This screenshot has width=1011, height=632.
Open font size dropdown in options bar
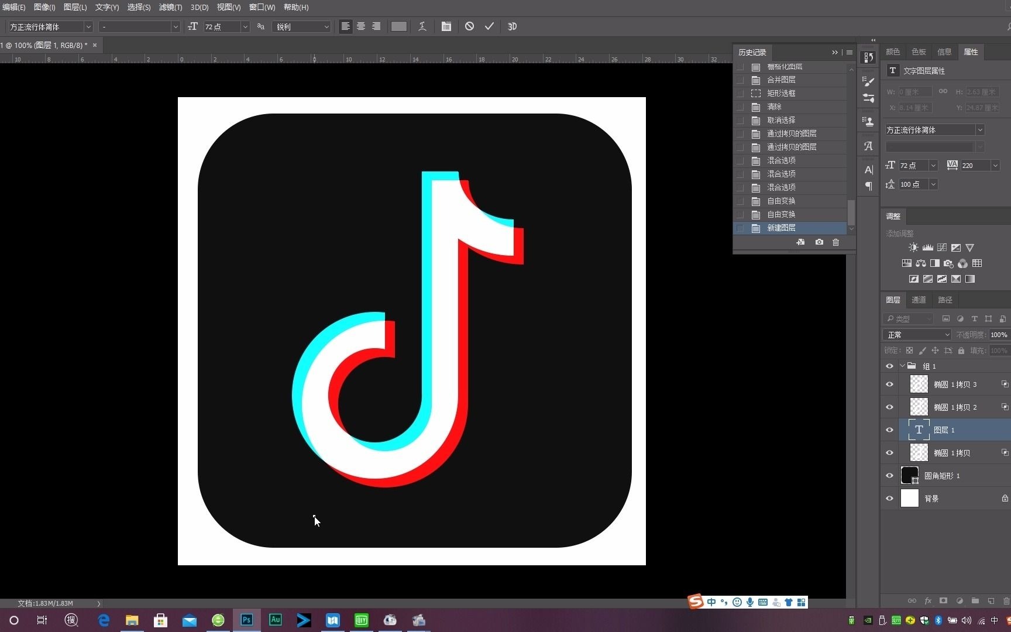click(245, 27)
